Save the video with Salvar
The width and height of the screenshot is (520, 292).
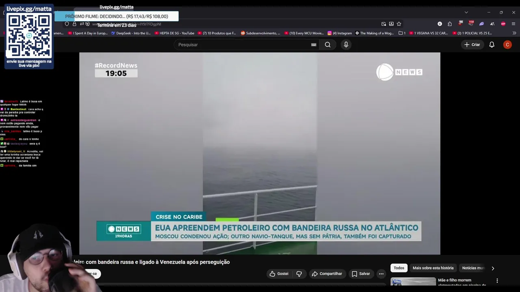point(361,274)
